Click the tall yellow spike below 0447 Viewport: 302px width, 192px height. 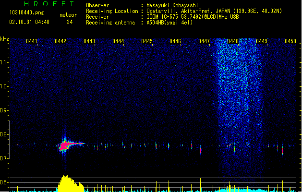pos(201,185)
